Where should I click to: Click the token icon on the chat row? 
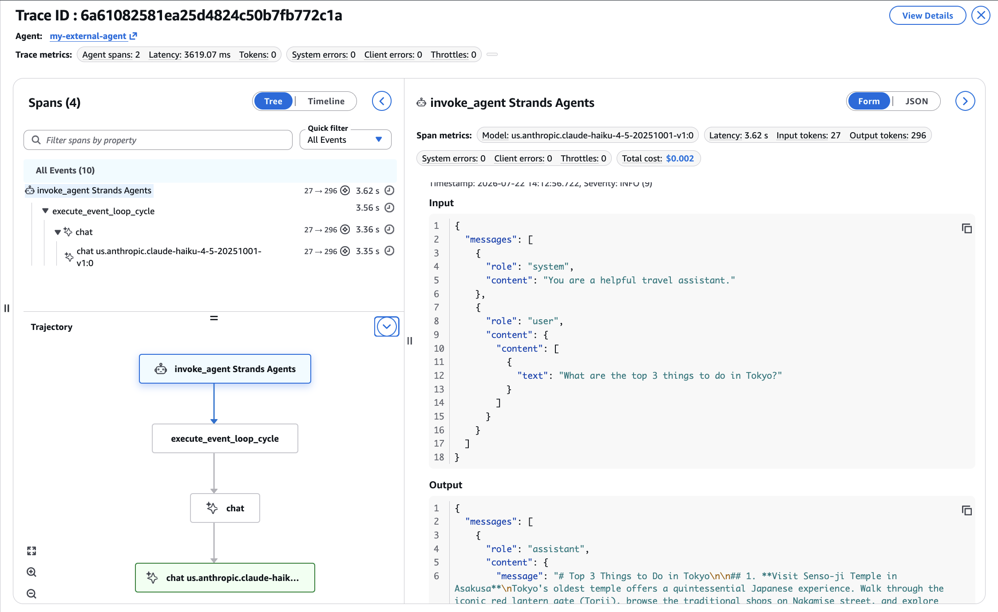click(345, 229)
